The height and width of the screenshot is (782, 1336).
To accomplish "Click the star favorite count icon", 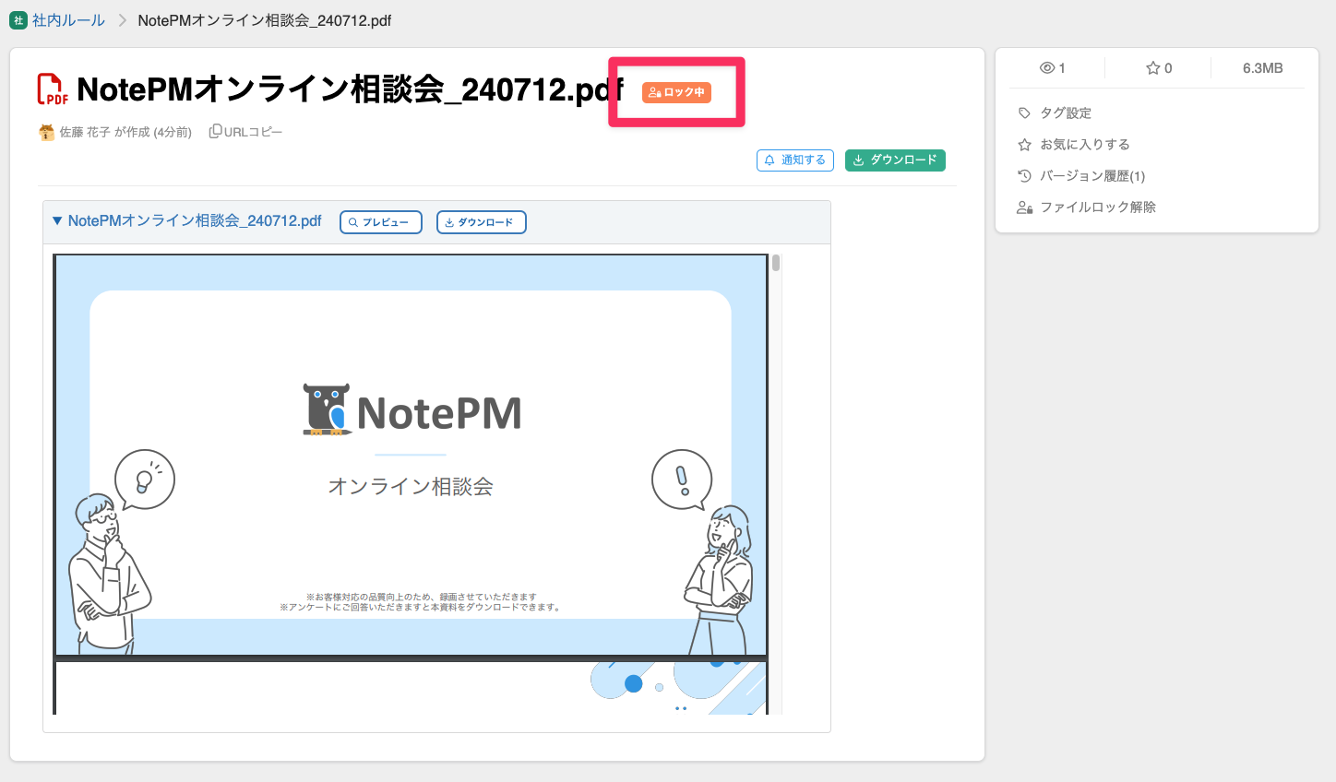I will pos(1152,68).
